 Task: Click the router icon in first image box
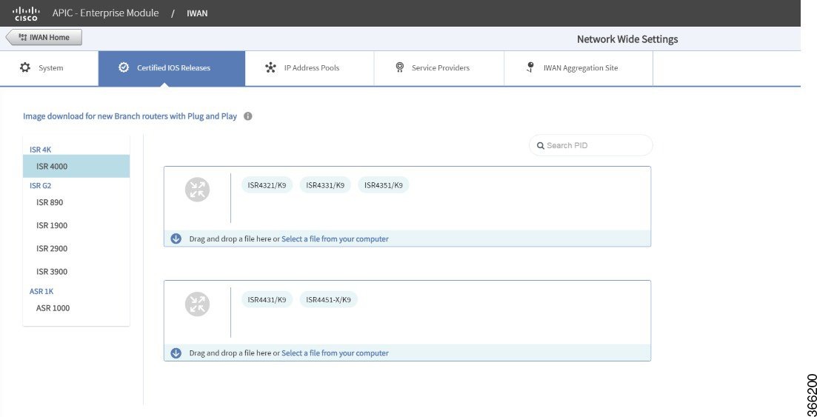click(198, 190)
